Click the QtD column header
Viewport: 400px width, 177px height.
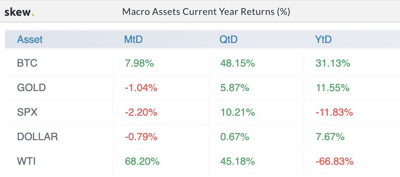click(x=228, y=39)
